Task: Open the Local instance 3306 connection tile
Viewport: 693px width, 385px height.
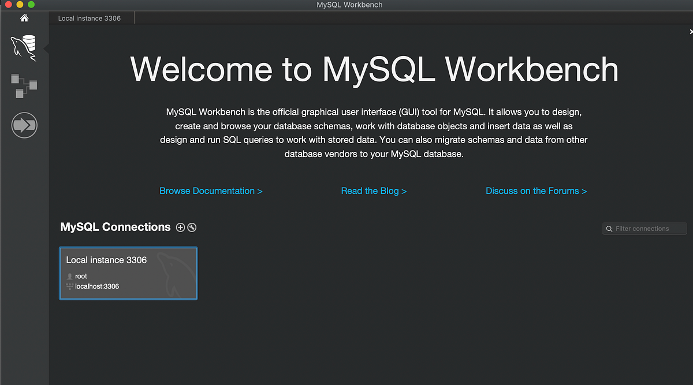Action: tap(128, 274)
